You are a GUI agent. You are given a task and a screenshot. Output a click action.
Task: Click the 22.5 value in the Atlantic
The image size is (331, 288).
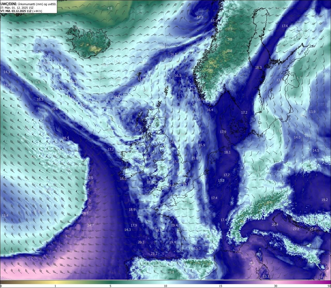pyautogui.click(x=90, y=178)
